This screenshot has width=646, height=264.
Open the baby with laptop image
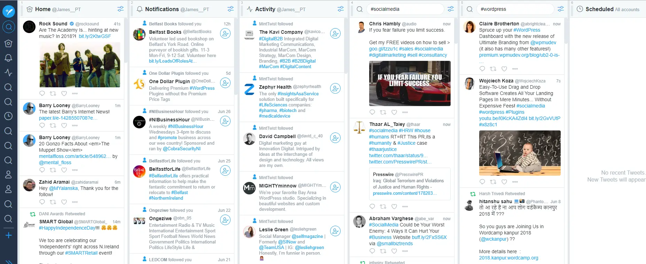520,153
